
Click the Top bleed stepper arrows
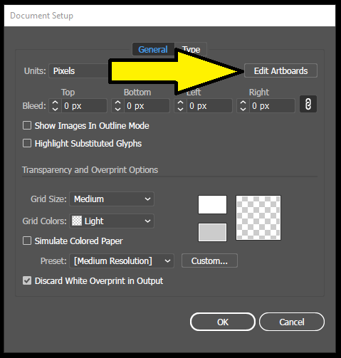[x=55, y=106]
